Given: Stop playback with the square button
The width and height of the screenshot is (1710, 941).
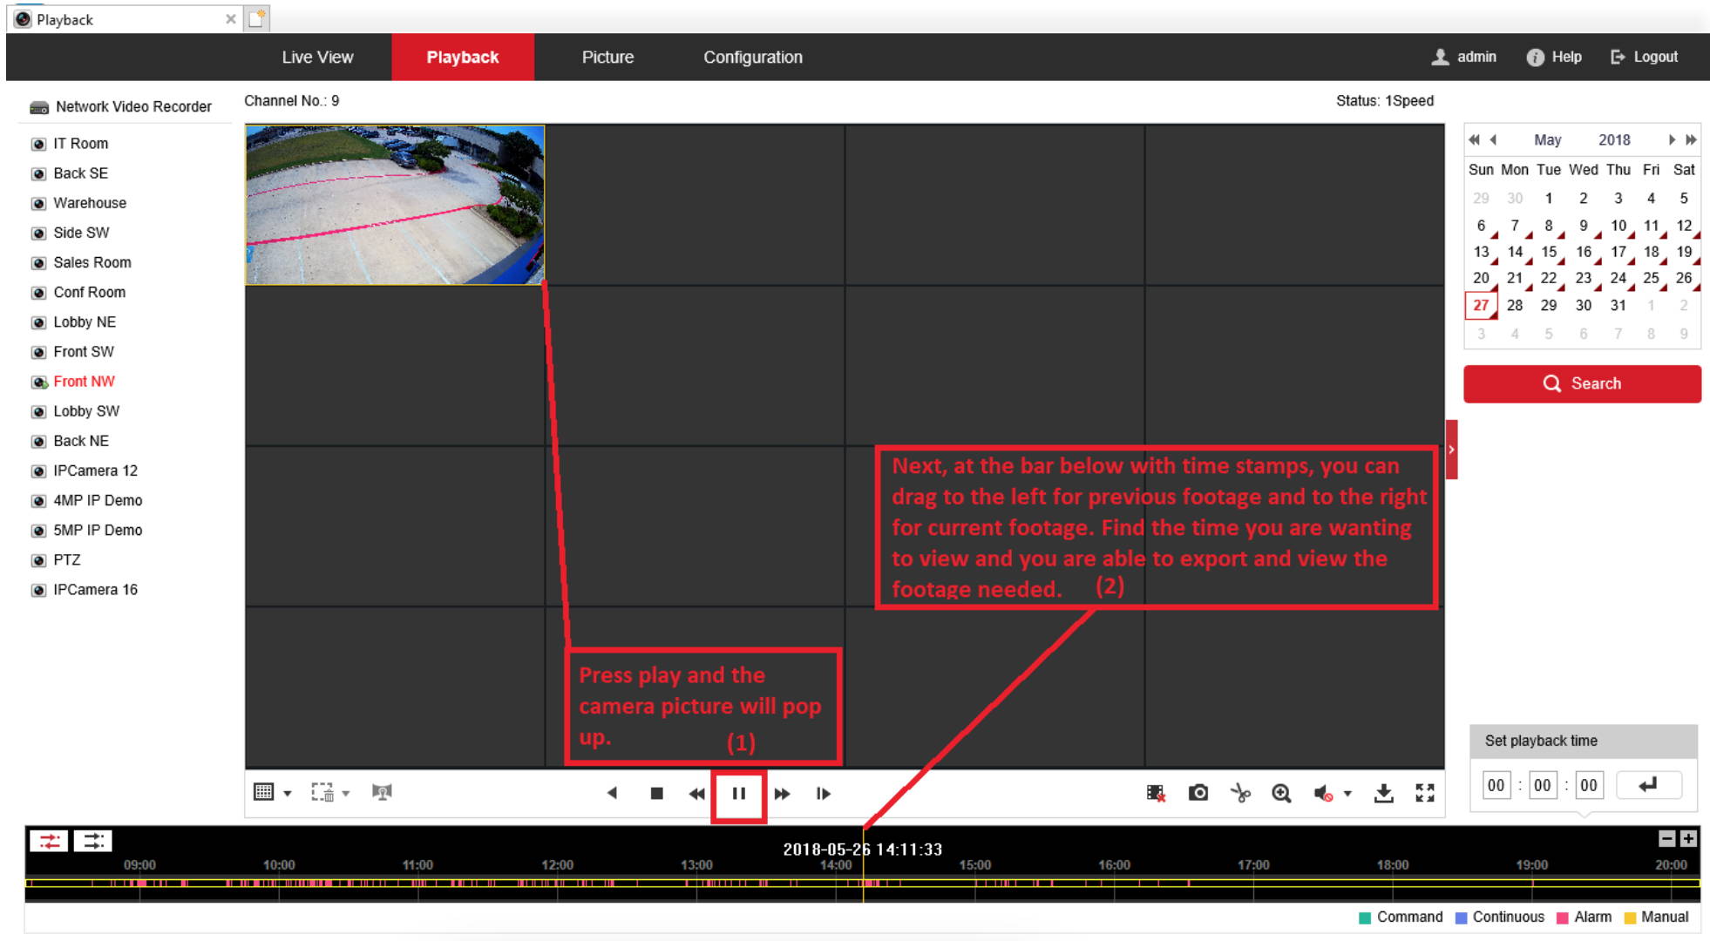Looking at the screenshot, I should tap(657, 793).
